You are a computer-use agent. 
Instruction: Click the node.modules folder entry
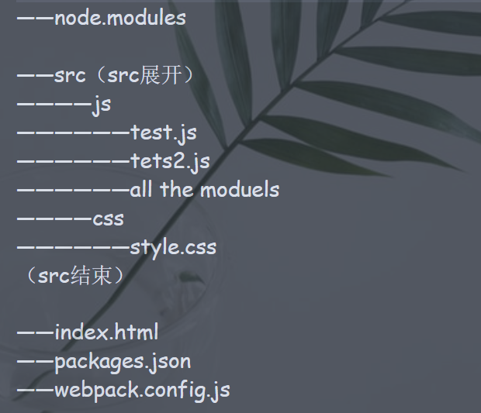pyautogui.click(x=119, y=18)
